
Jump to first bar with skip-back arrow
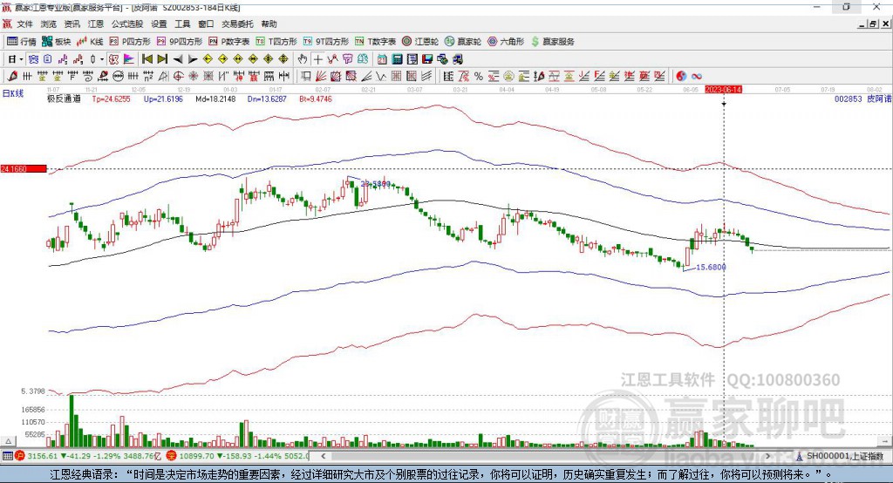(x=147, y=59)
